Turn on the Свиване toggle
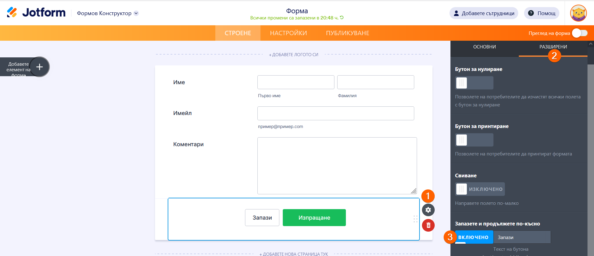 click(480, 189)
